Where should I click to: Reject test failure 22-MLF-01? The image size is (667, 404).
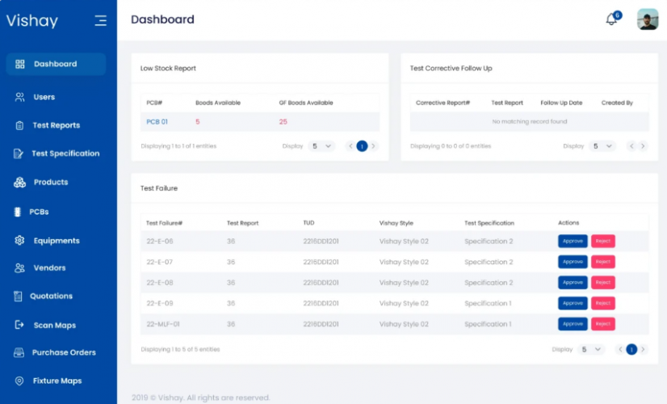click(602, 324)
